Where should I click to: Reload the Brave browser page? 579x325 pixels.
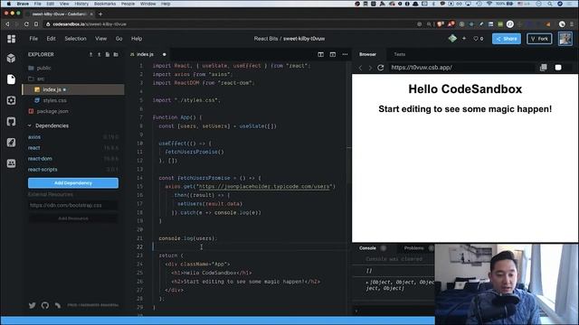point(26,24)
